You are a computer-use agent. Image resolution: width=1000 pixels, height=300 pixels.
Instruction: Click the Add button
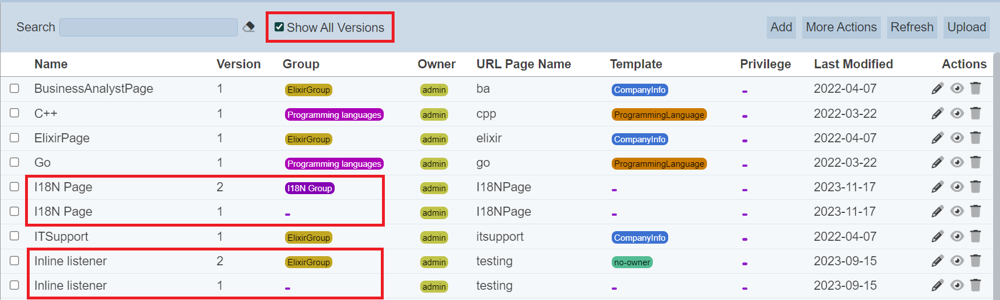point(781,27)
